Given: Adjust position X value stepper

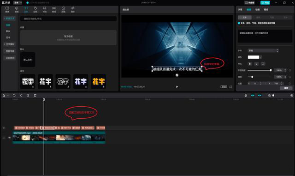Looking at the screenshot, I should 260,83.
